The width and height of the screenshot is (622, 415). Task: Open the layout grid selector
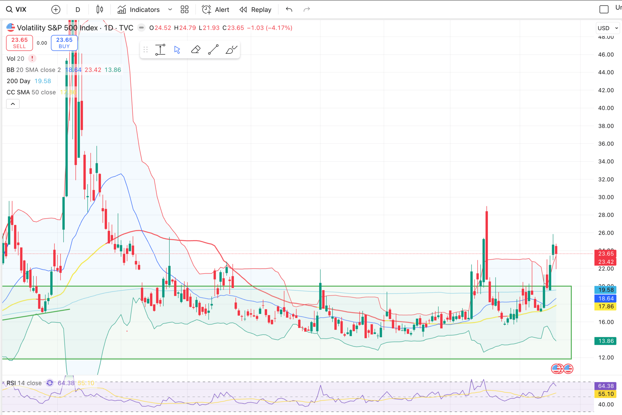click(184, 10)
